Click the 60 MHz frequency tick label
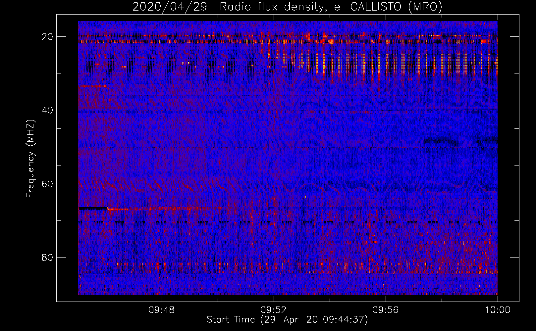 coord(48,184)
